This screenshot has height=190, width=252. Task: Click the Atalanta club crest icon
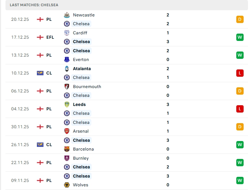(66, 69)
